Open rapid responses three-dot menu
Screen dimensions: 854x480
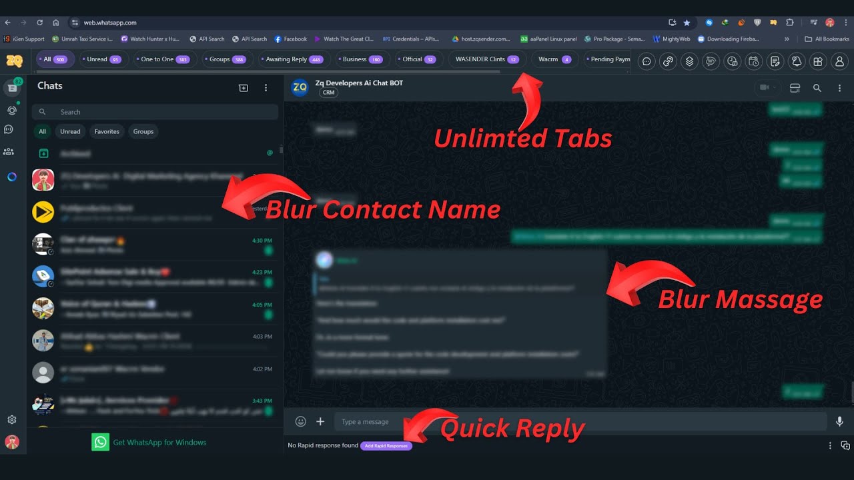pyautogui.click(x=830, y=445)
